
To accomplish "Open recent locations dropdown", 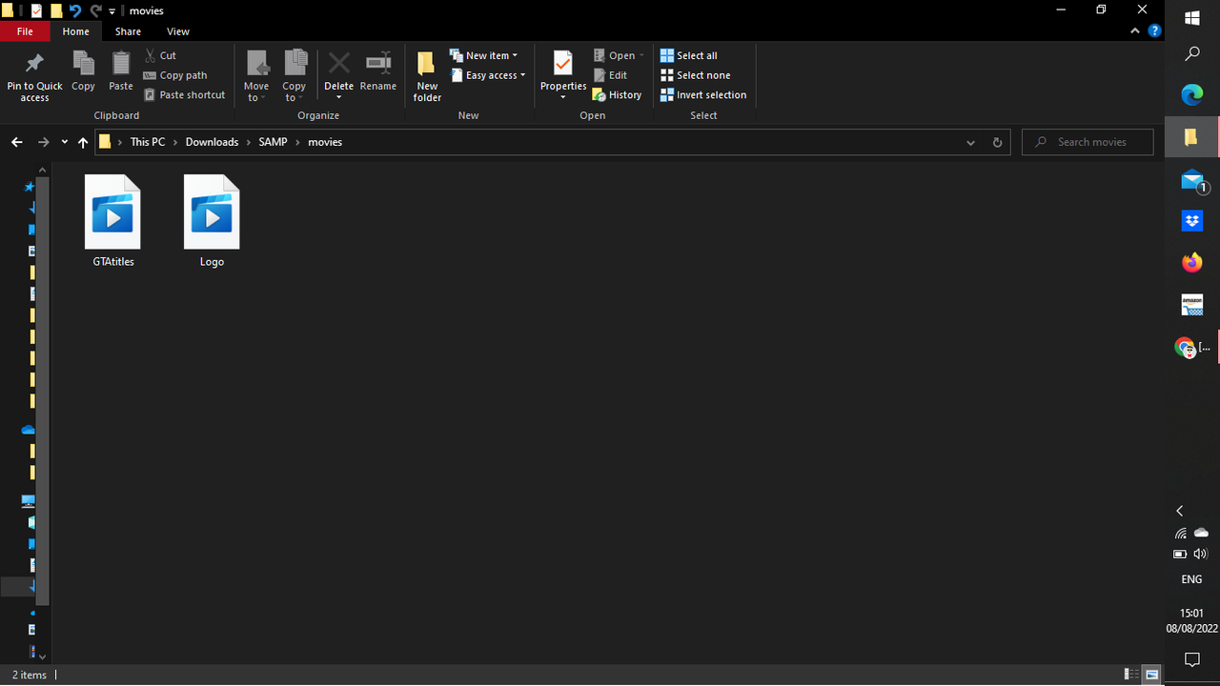I will click(x=64, y=142).
